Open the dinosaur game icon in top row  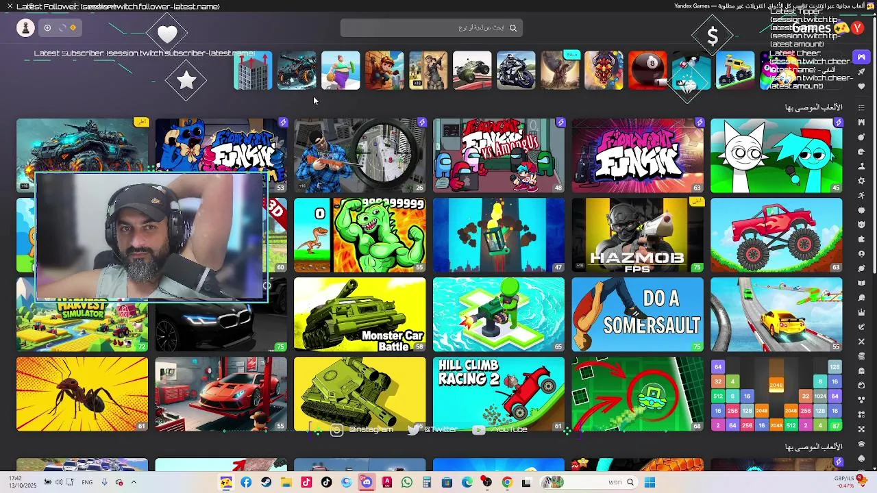click(x=560, y=71)
